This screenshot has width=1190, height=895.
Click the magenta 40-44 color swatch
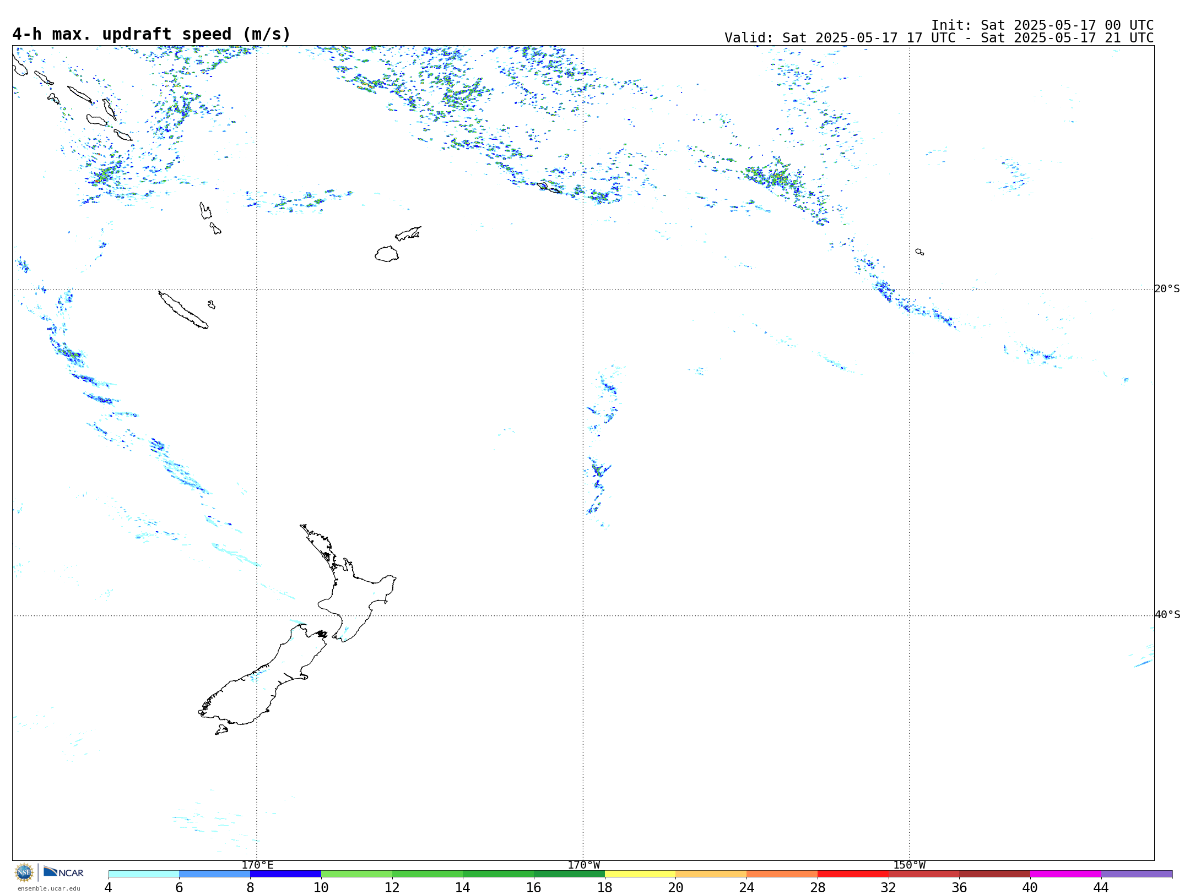click(x=1065, y=874)
